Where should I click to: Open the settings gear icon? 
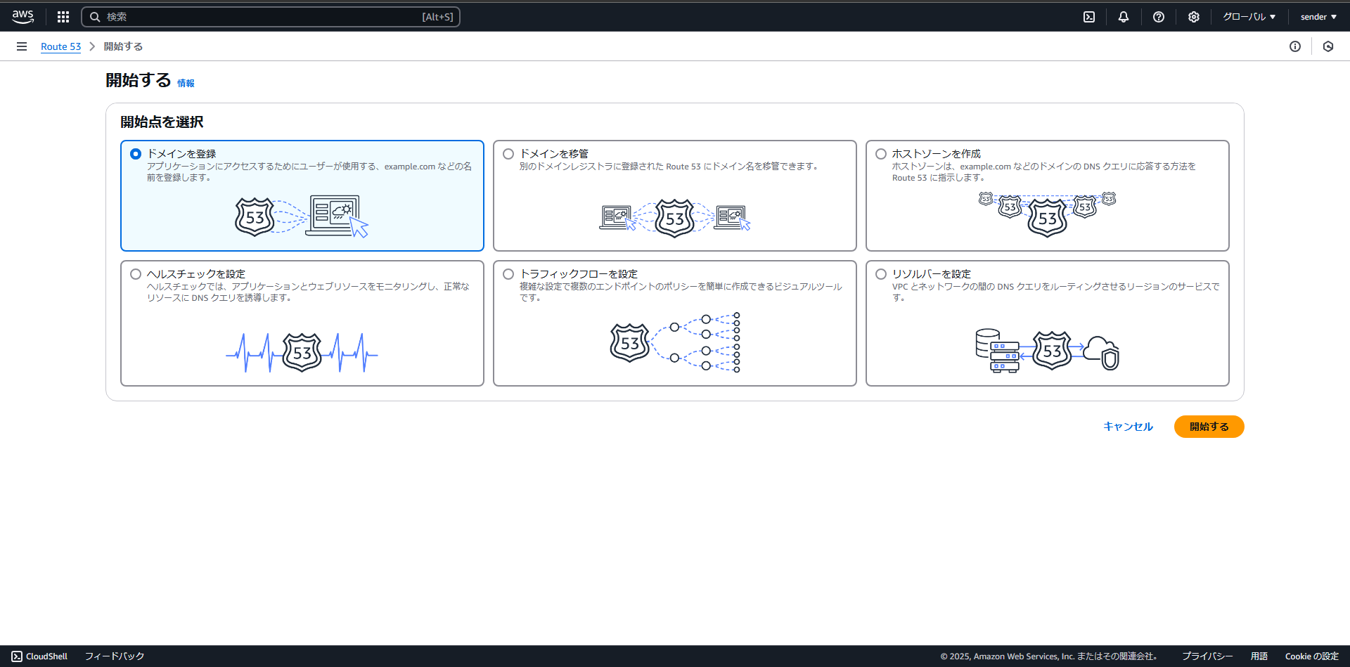point(1193,16)
